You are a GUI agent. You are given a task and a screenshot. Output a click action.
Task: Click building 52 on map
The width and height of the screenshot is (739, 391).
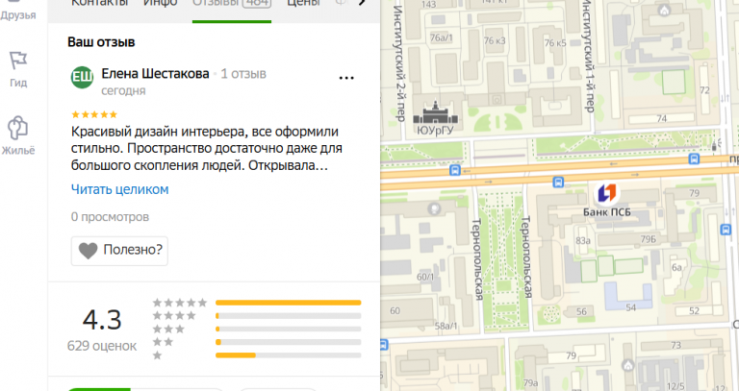[694, 310]
